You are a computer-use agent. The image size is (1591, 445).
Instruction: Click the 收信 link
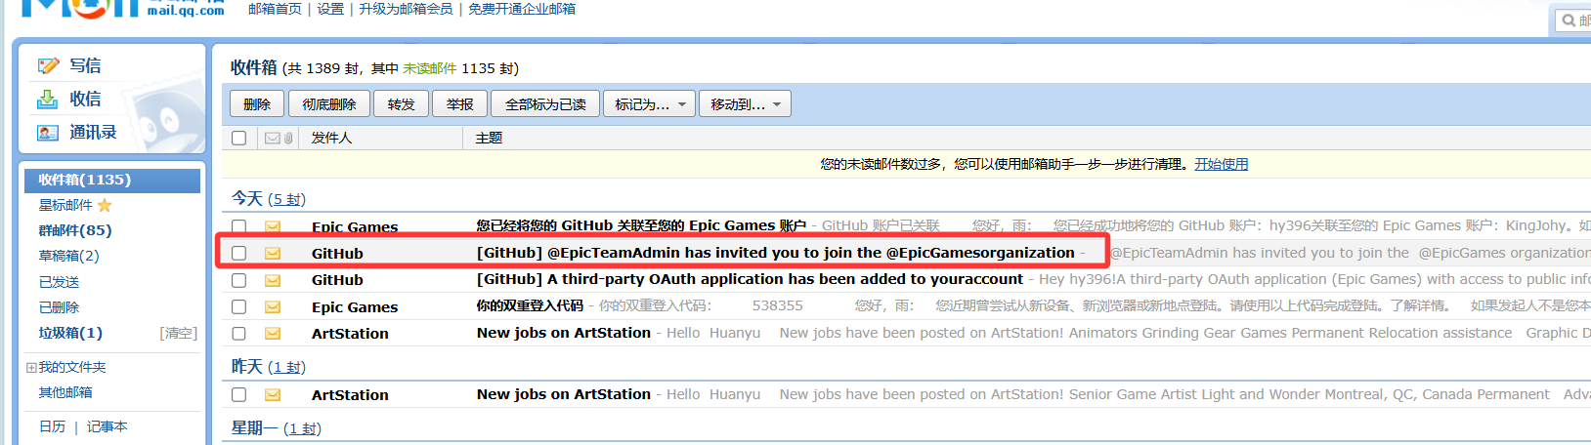tap(85, 99)
